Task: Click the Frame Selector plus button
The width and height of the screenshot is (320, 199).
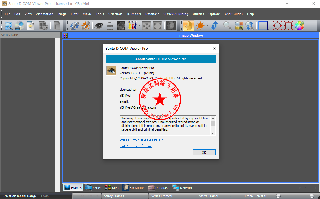Action: point(312,196)
